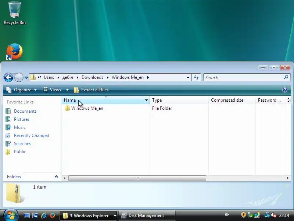Expand the arrow after Users breadcrumb

(58, 77)
